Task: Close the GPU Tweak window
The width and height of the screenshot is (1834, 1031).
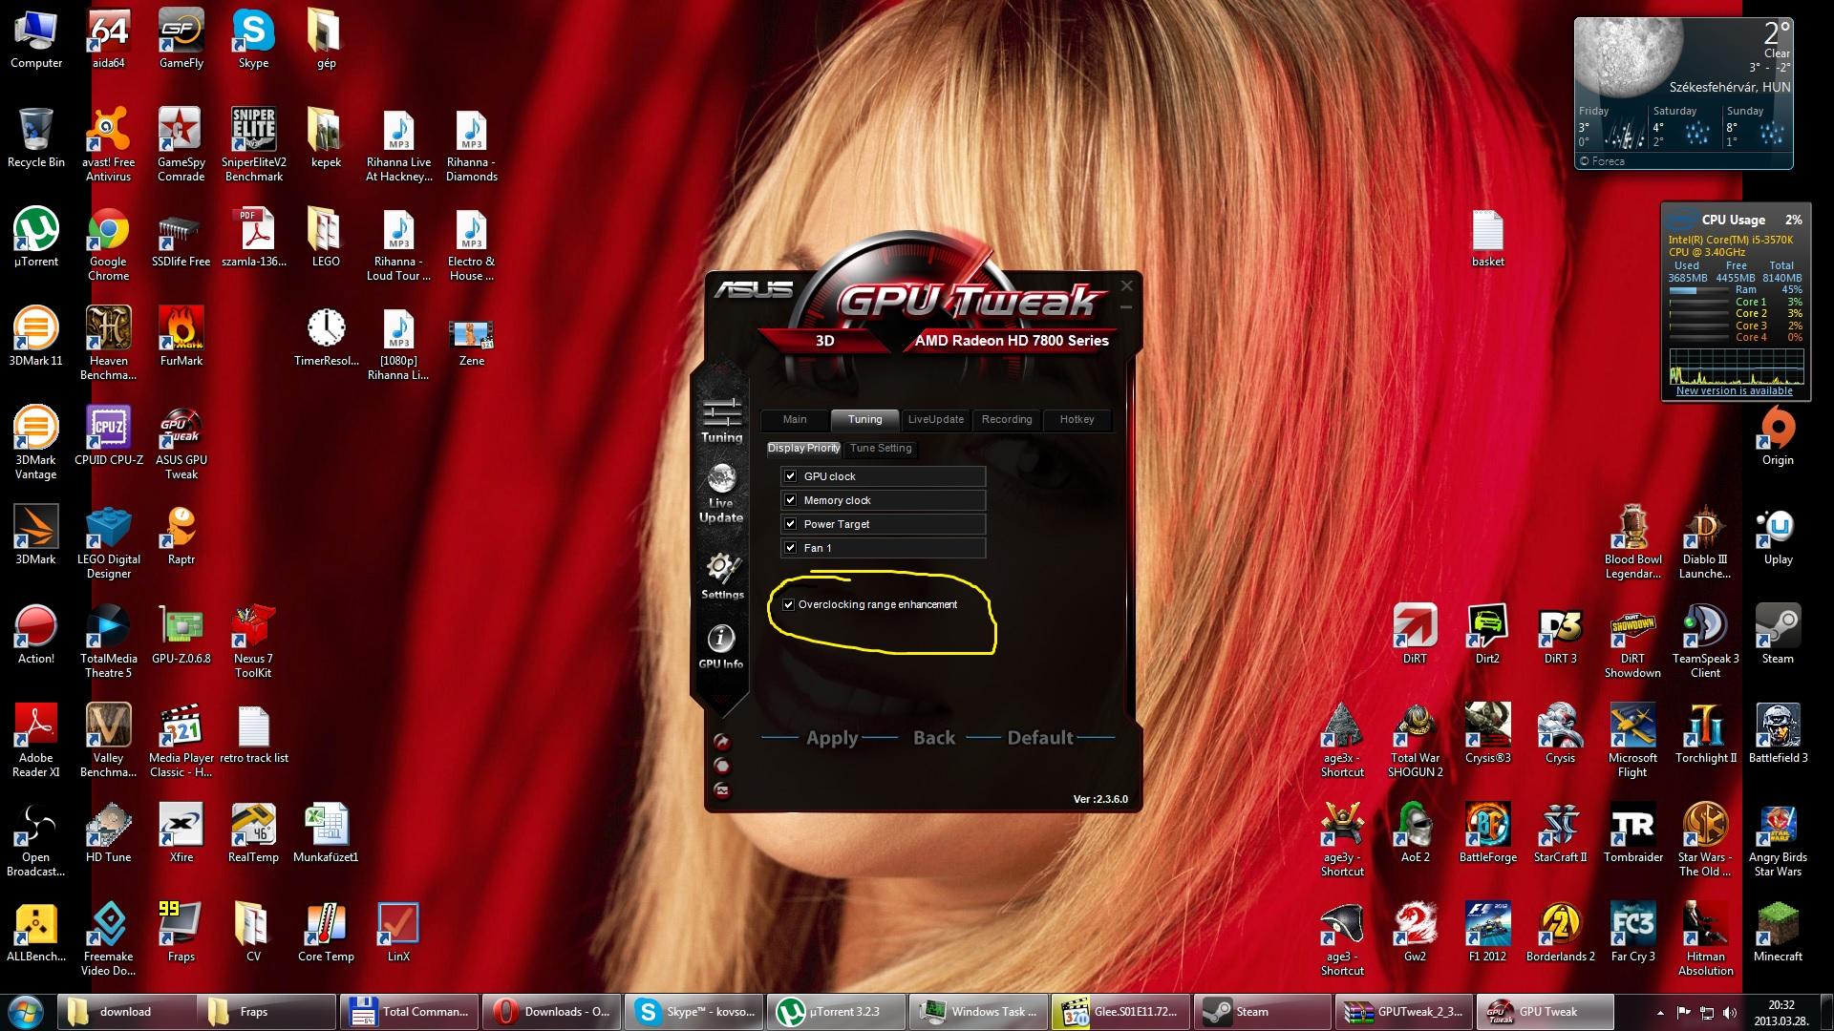Action: [1127, 285]
